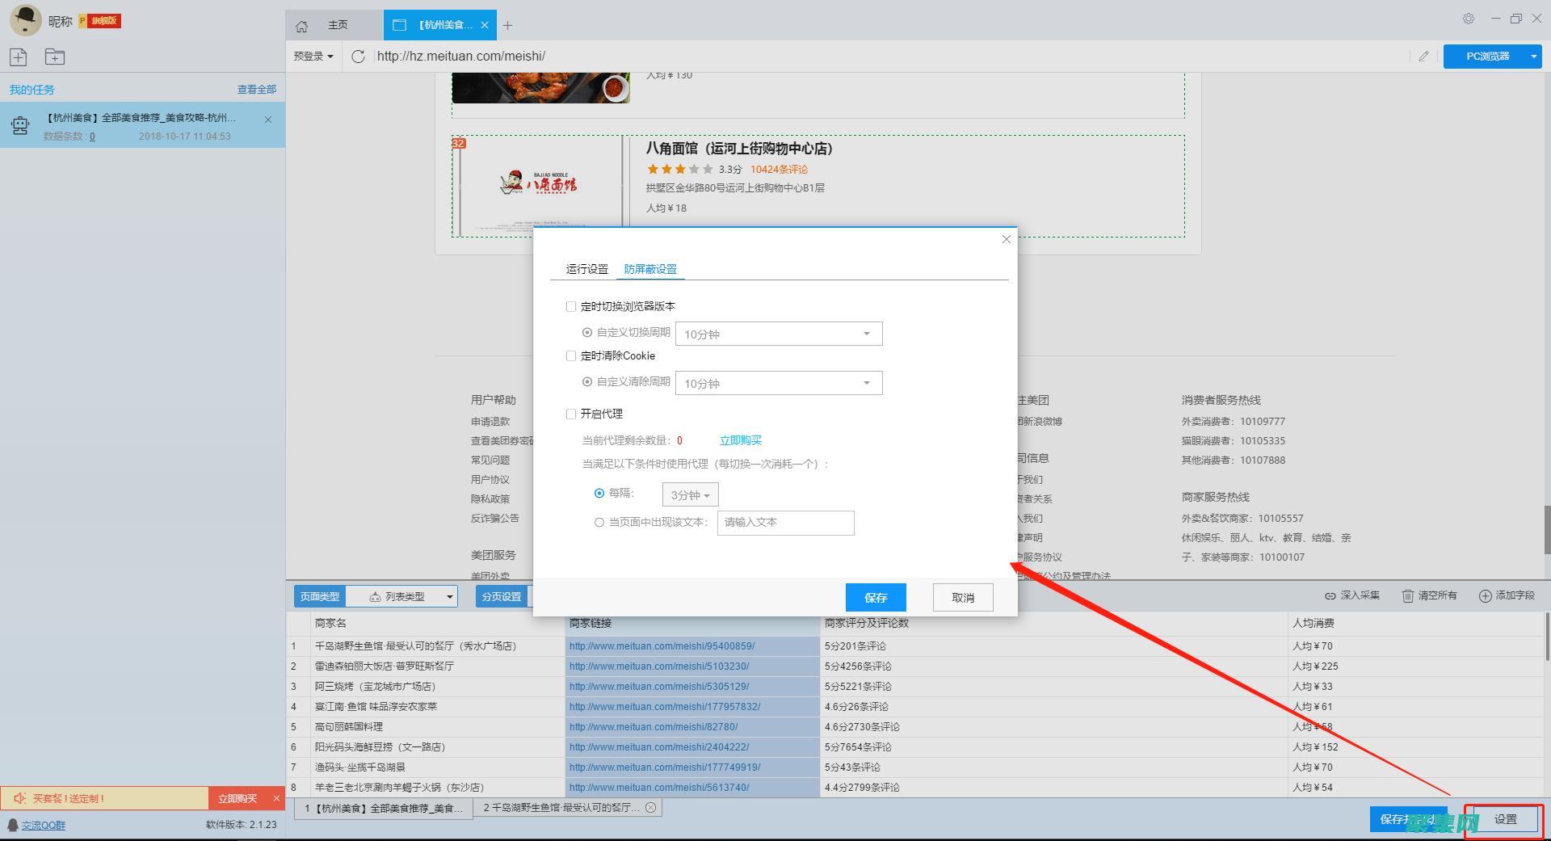The image size is (1551, 841).
Task: Create a new group with the folder-plus icon
Action: (x=54, y=57)
